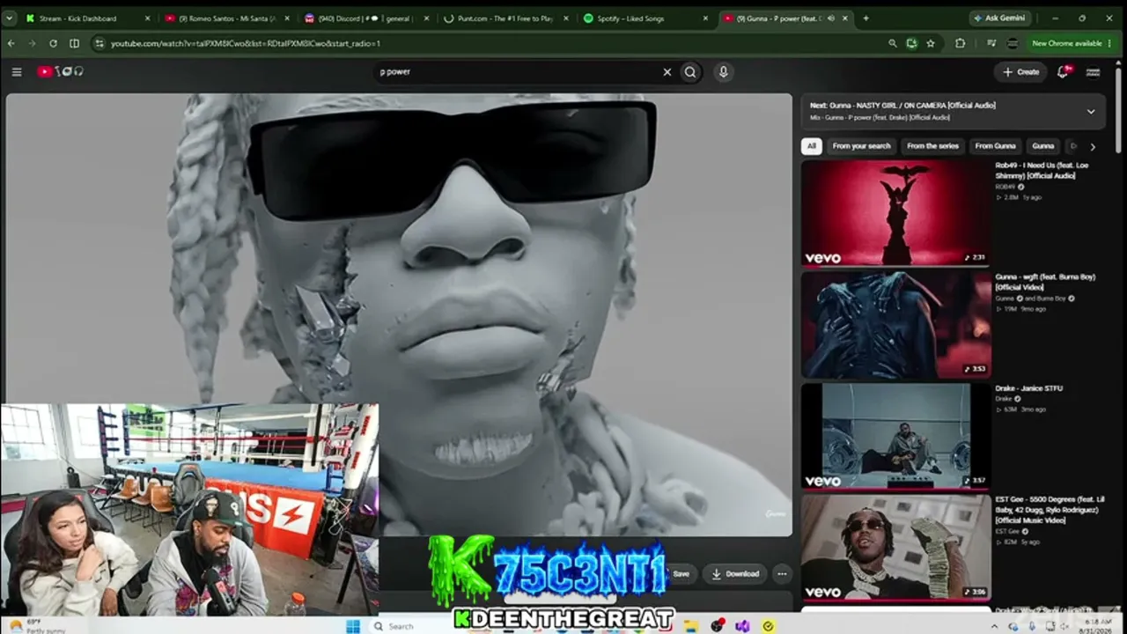Reload the page in Chrome
Viewport: 1127px width, 634px height.
pyautogui.click(x=53, y=43)
